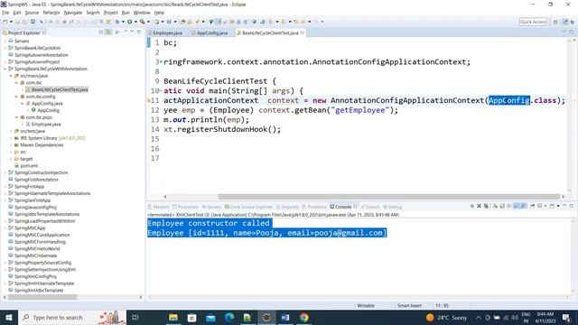
Task: Open Microsoft Word from taskbar
Action: click(x=285, y=317)
